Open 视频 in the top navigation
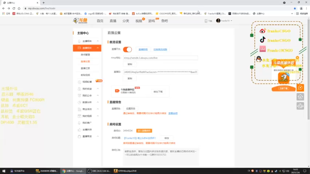310x174 pixels. [139, 21]
